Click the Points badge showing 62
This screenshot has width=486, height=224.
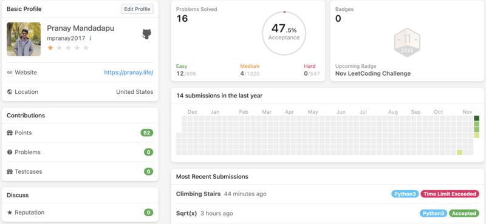click(146, 133)
